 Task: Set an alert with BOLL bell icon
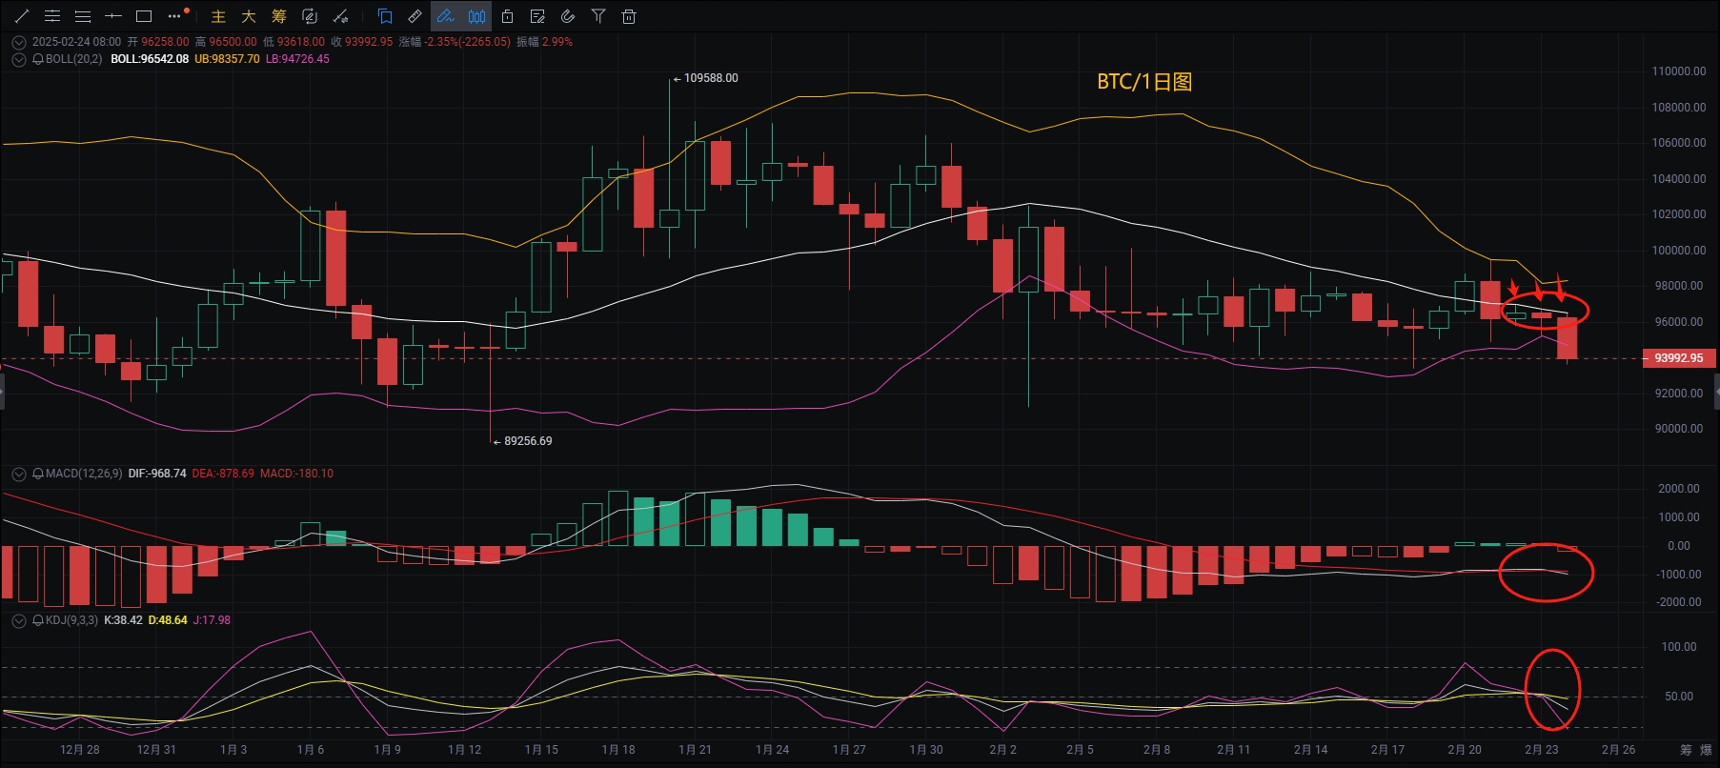(38, 59)
